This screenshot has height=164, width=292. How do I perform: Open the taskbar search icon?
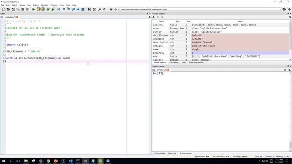point(11,161)
